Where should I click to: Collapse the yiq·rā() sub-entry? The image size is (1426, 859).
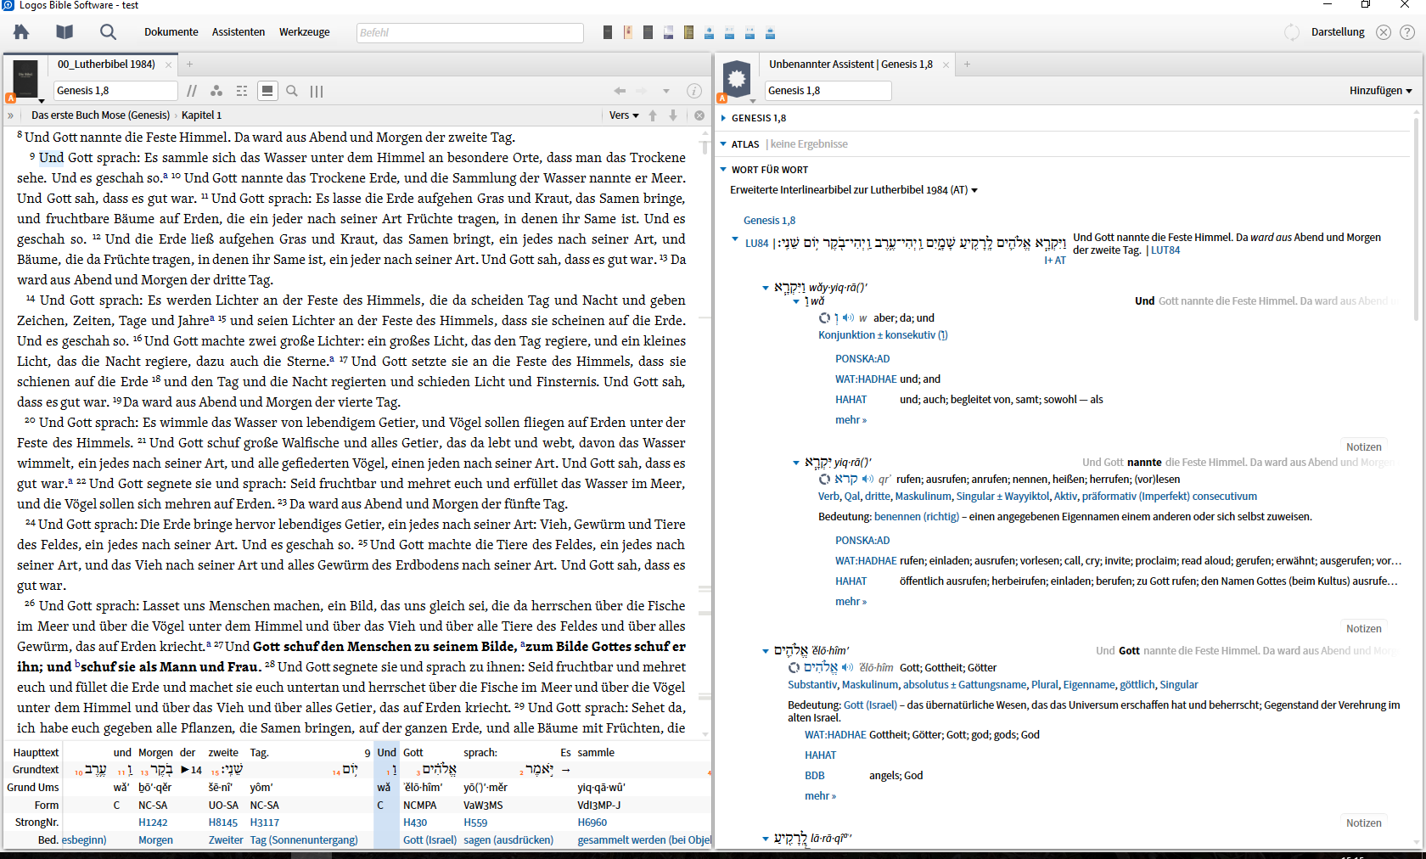(796, 463)
